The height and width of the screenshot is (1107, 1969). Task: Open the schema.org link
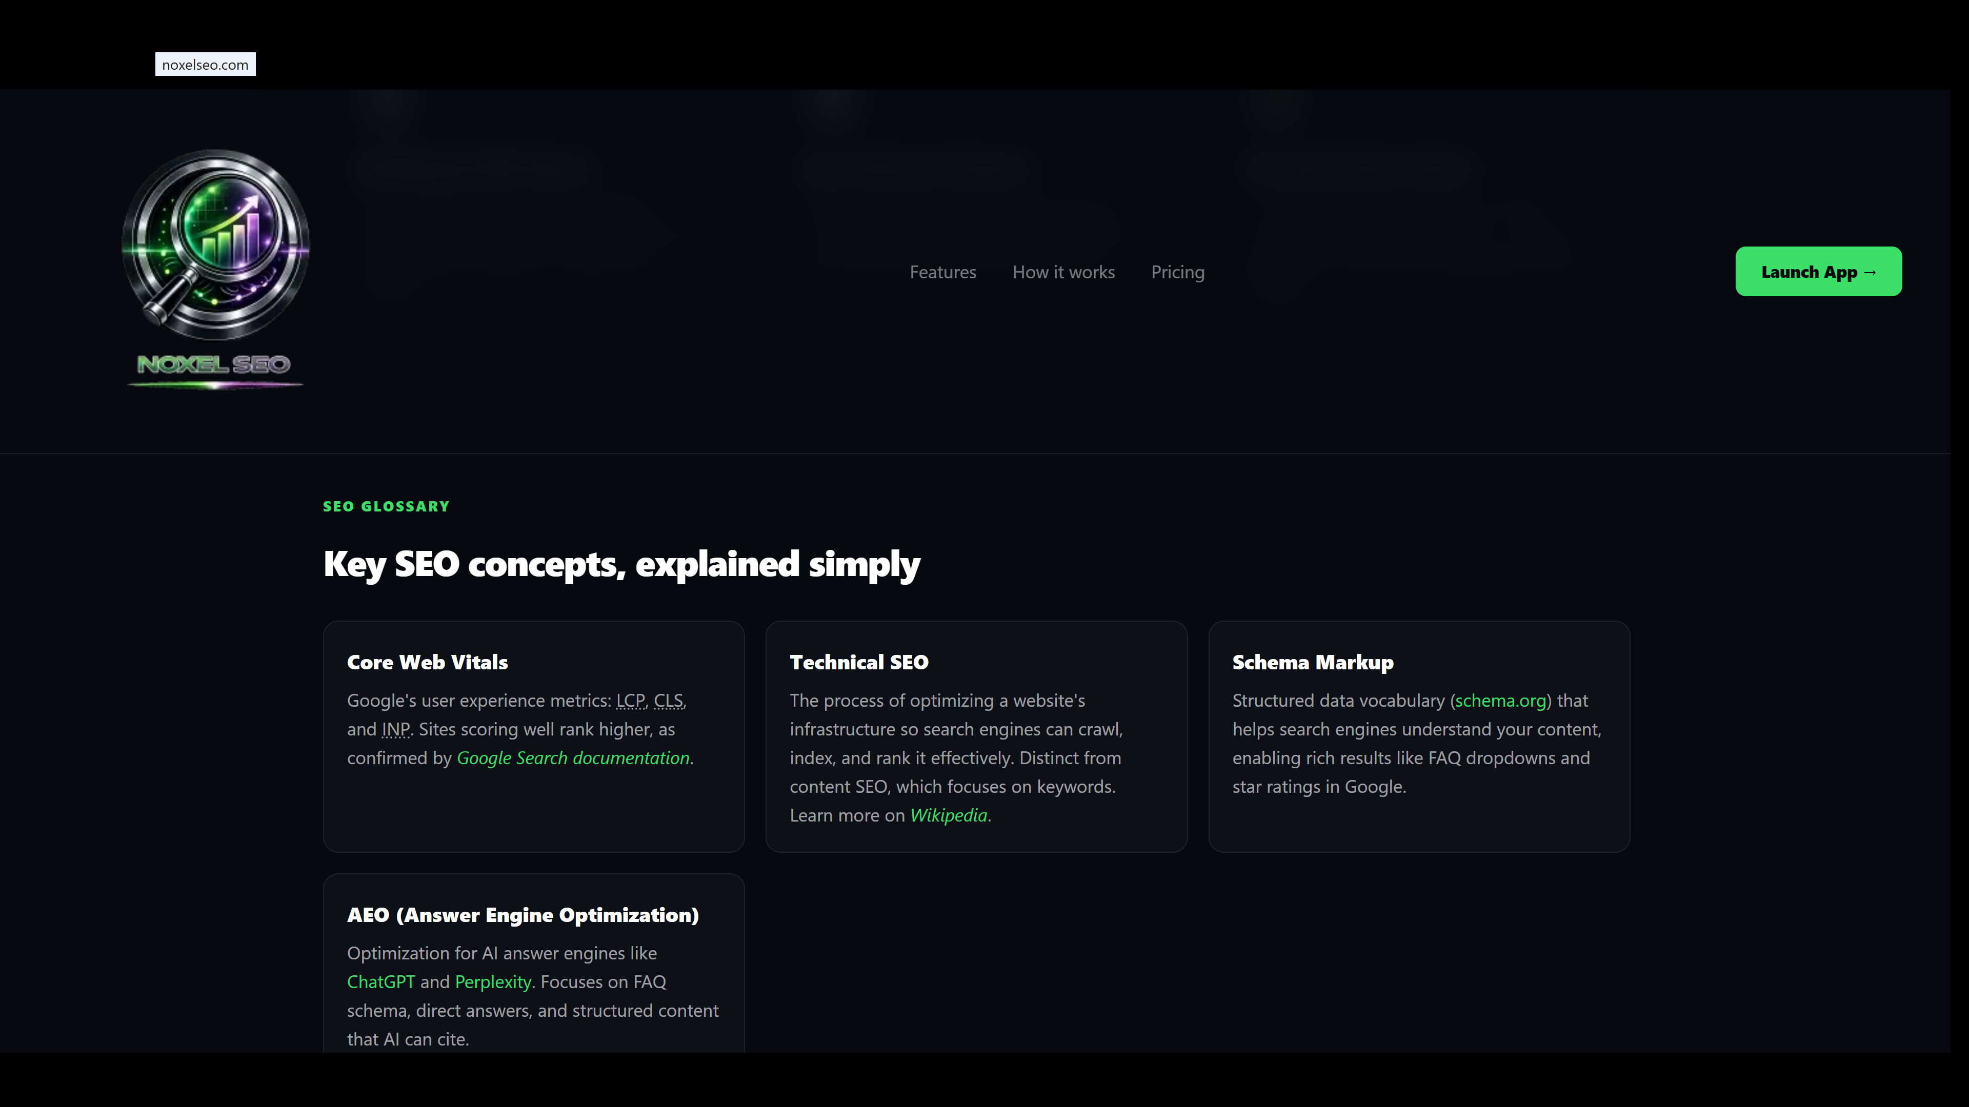tap(1500, 701)
